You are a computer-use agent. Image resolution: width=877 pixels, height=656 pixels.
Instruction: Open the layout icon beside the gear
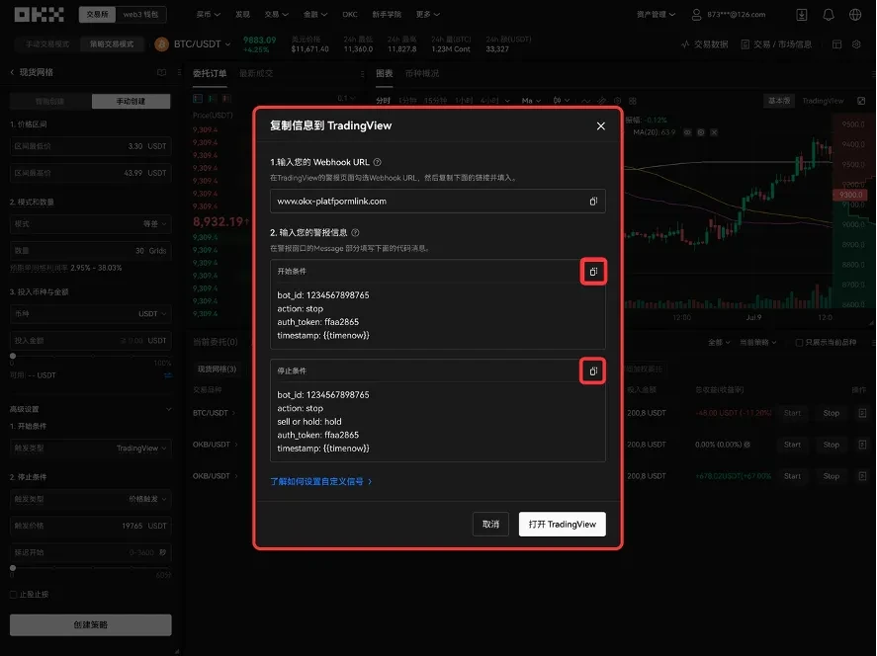pyautogui.click(x=836, y=44)
